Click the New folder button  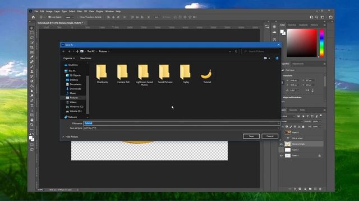point(86,58)
